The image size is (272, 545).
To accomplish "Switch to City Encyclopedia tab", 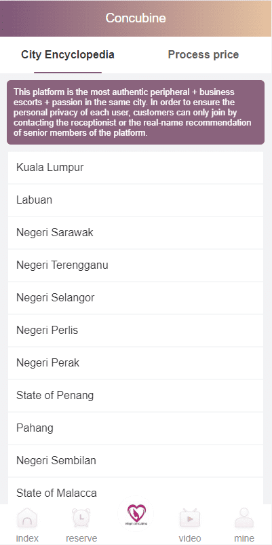I will coord(68,55).
